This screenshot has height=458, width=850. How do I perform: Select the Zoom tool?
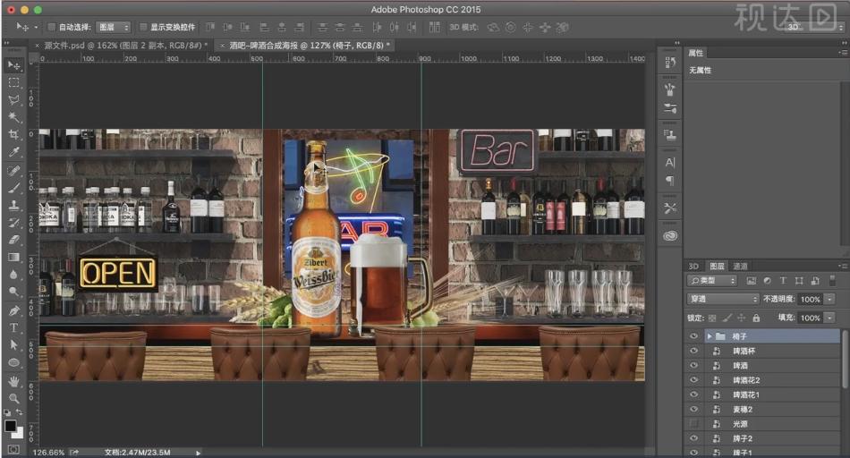[x=13, y=398]
